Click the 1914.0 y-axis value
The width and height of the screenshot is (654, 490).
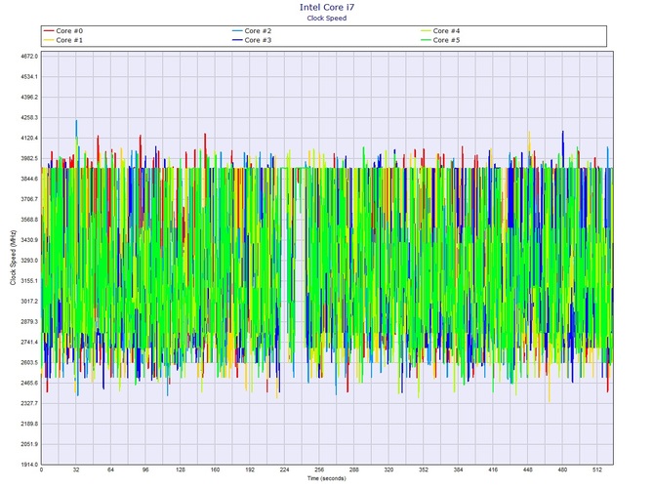point(29,465)
